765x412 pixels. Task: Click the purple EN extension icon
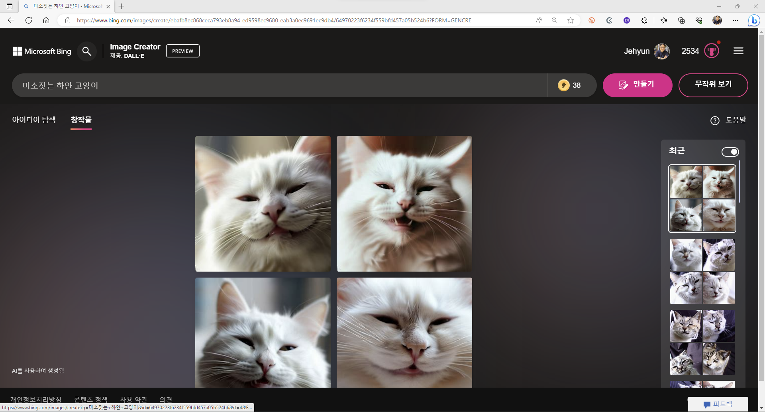coord(627,20)
